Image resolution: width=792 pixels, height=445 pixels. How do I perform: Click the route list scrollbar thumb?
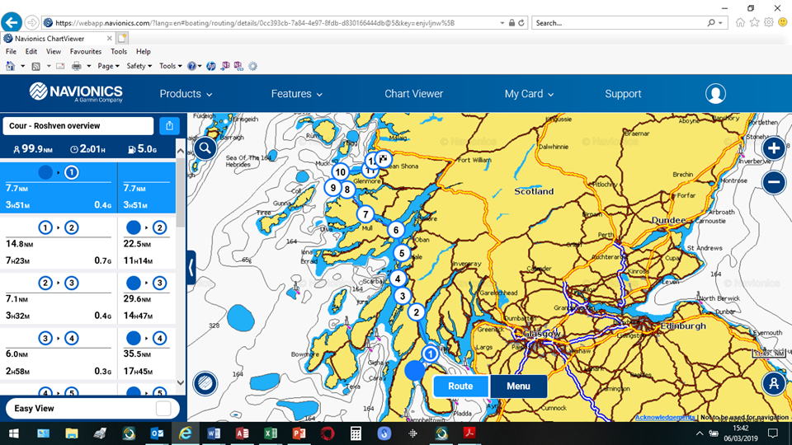(181, 193)
